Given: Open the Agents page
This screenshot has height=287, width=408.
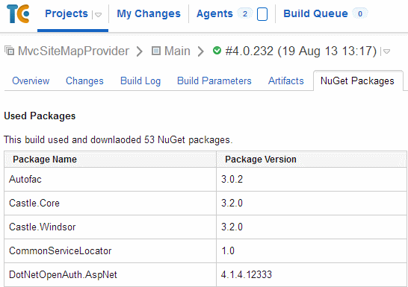Looking at the screenshot, I should tap(214, 13).
